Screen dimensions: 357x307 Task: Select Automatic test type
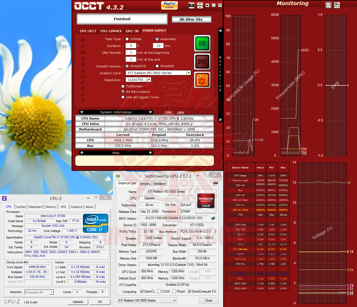(157, 39)
